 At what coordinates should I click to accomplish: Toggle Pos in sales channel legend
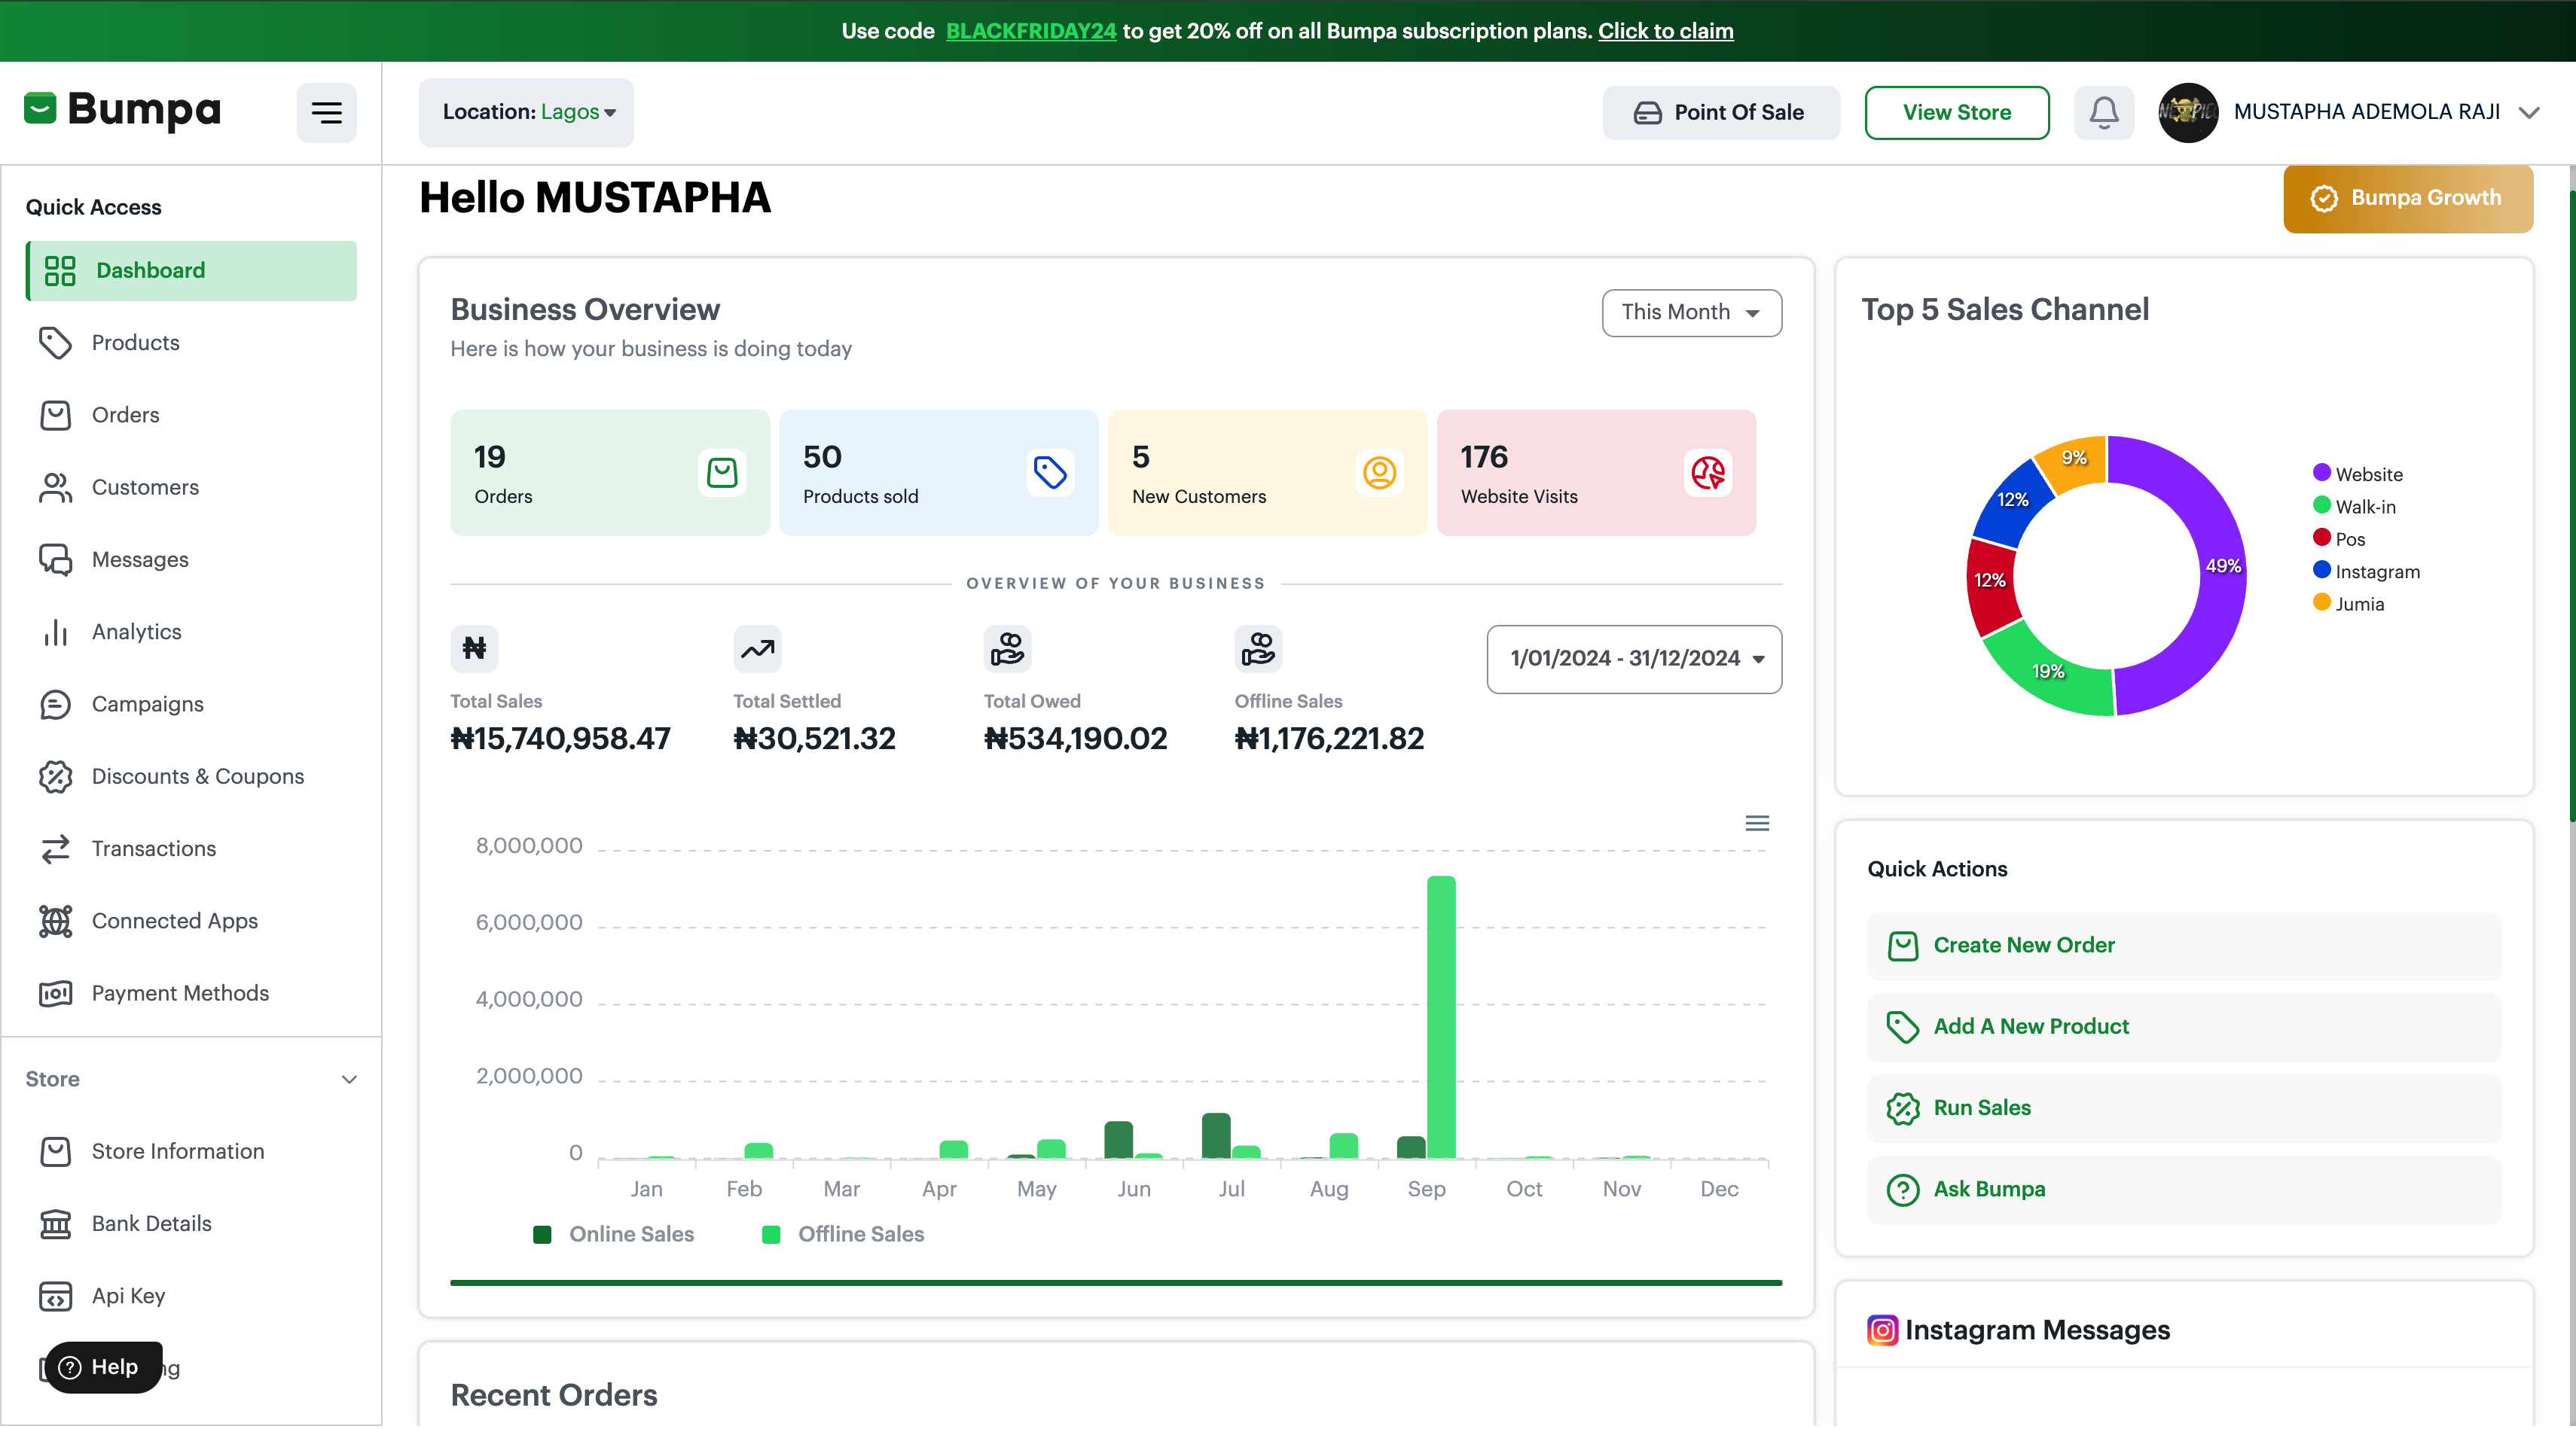[x=2339, y=538]
